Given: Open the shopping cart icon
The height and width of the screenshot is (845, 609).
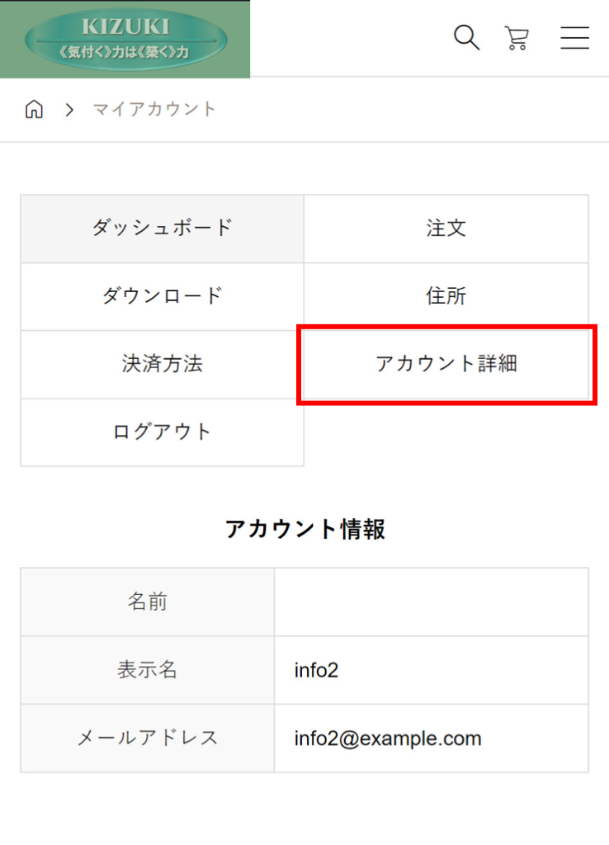Looking at the screenshot, I should pyautogui.click(x=517, y=38).
